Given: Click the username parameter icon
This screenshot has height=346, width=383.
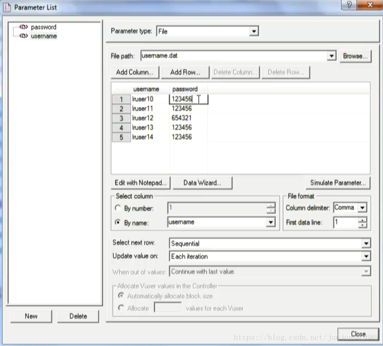Looking at the screenshot, I should pyautogui.click(x=24, y=36).
